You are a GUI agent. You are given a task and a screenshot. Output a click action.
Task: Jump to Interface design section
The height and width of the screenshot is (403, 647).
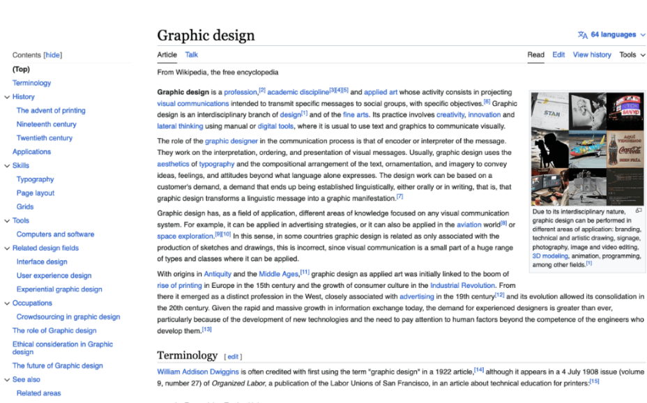pos(42,262)
